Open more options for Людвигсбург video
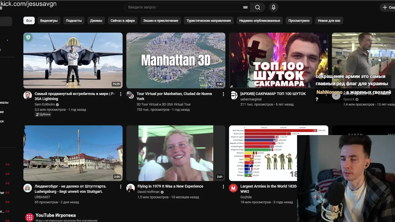The height and width of the screenshot is (222, 395). coord(121,187)
